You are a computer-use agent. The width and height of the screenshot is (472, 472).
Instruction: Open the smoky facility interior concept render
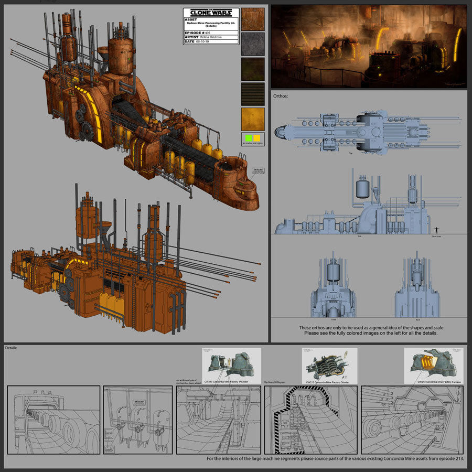(x=369, y=46)
